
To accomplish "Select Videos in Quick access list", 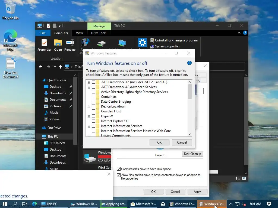I will [x=52, y=119].
